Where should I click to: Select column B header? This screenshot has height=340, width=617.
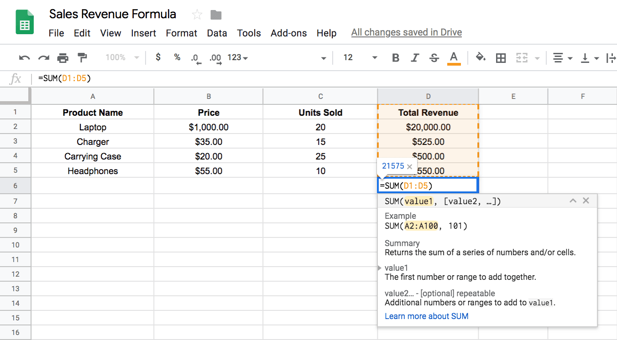click(x=209, y=96)
